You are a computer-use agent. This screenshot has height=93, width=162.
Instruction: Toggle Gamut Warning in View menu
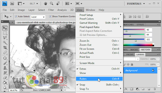click(99, 23)
